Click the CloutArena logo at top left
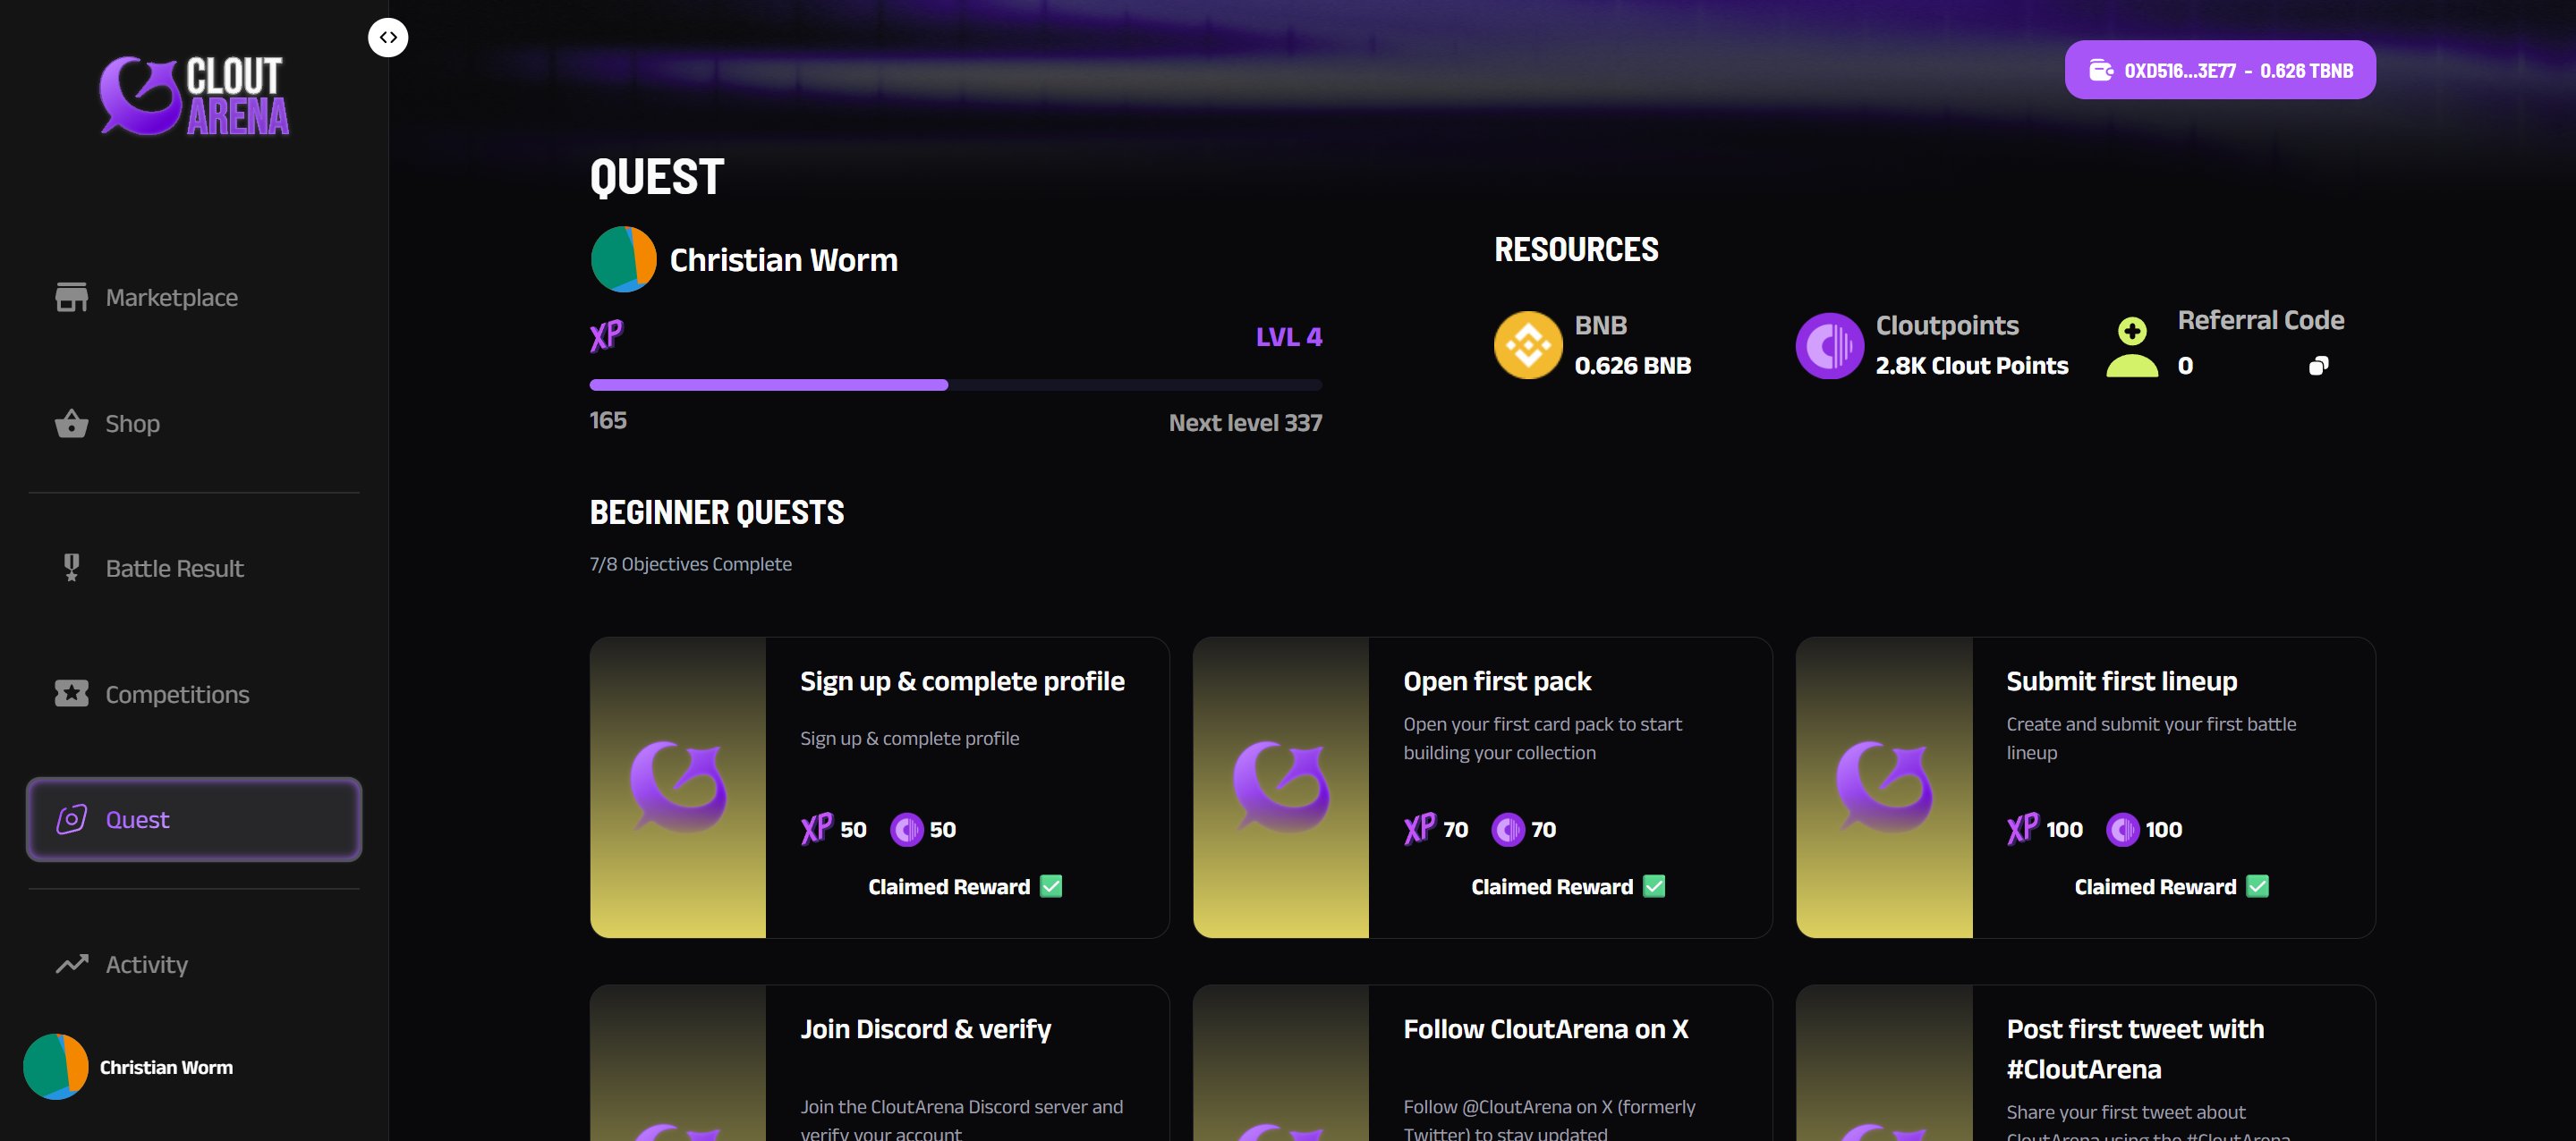 193,95
